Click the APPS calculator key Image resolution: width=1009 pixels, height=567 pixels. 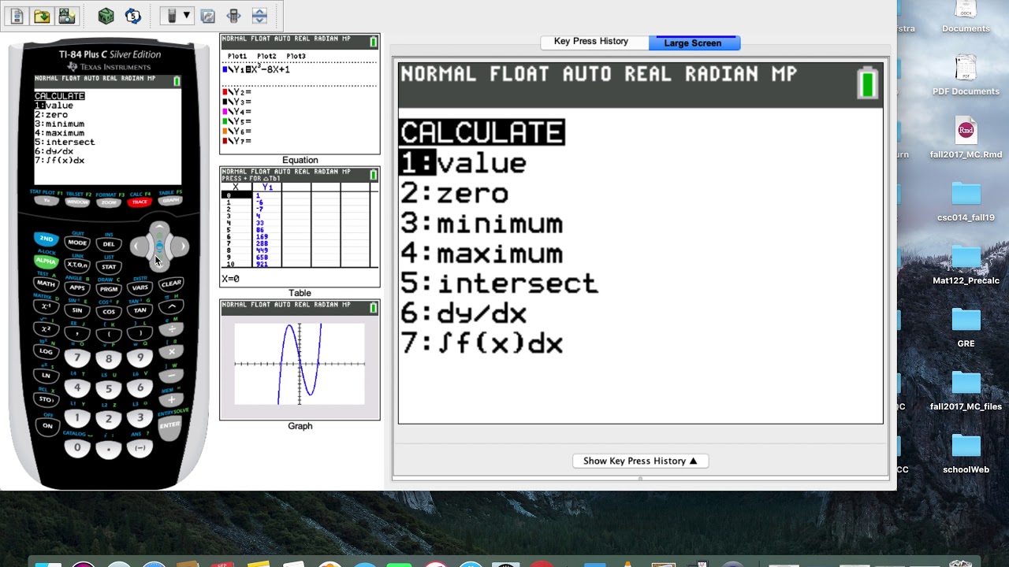tap(77, 287)
